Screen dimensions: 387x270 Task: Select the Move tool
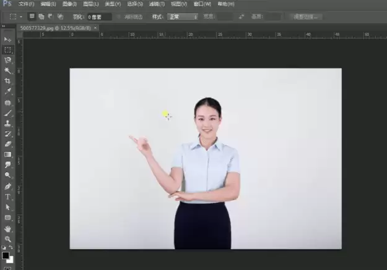[7, 40]
